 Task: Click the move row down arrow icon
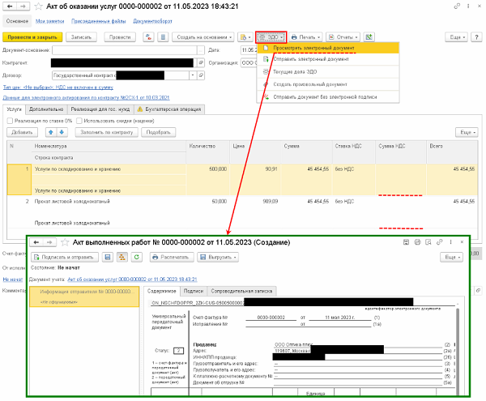tap(62, 131)
